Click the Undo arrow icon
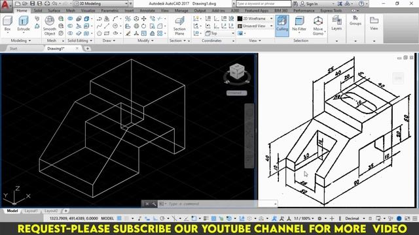 point(54,3)
